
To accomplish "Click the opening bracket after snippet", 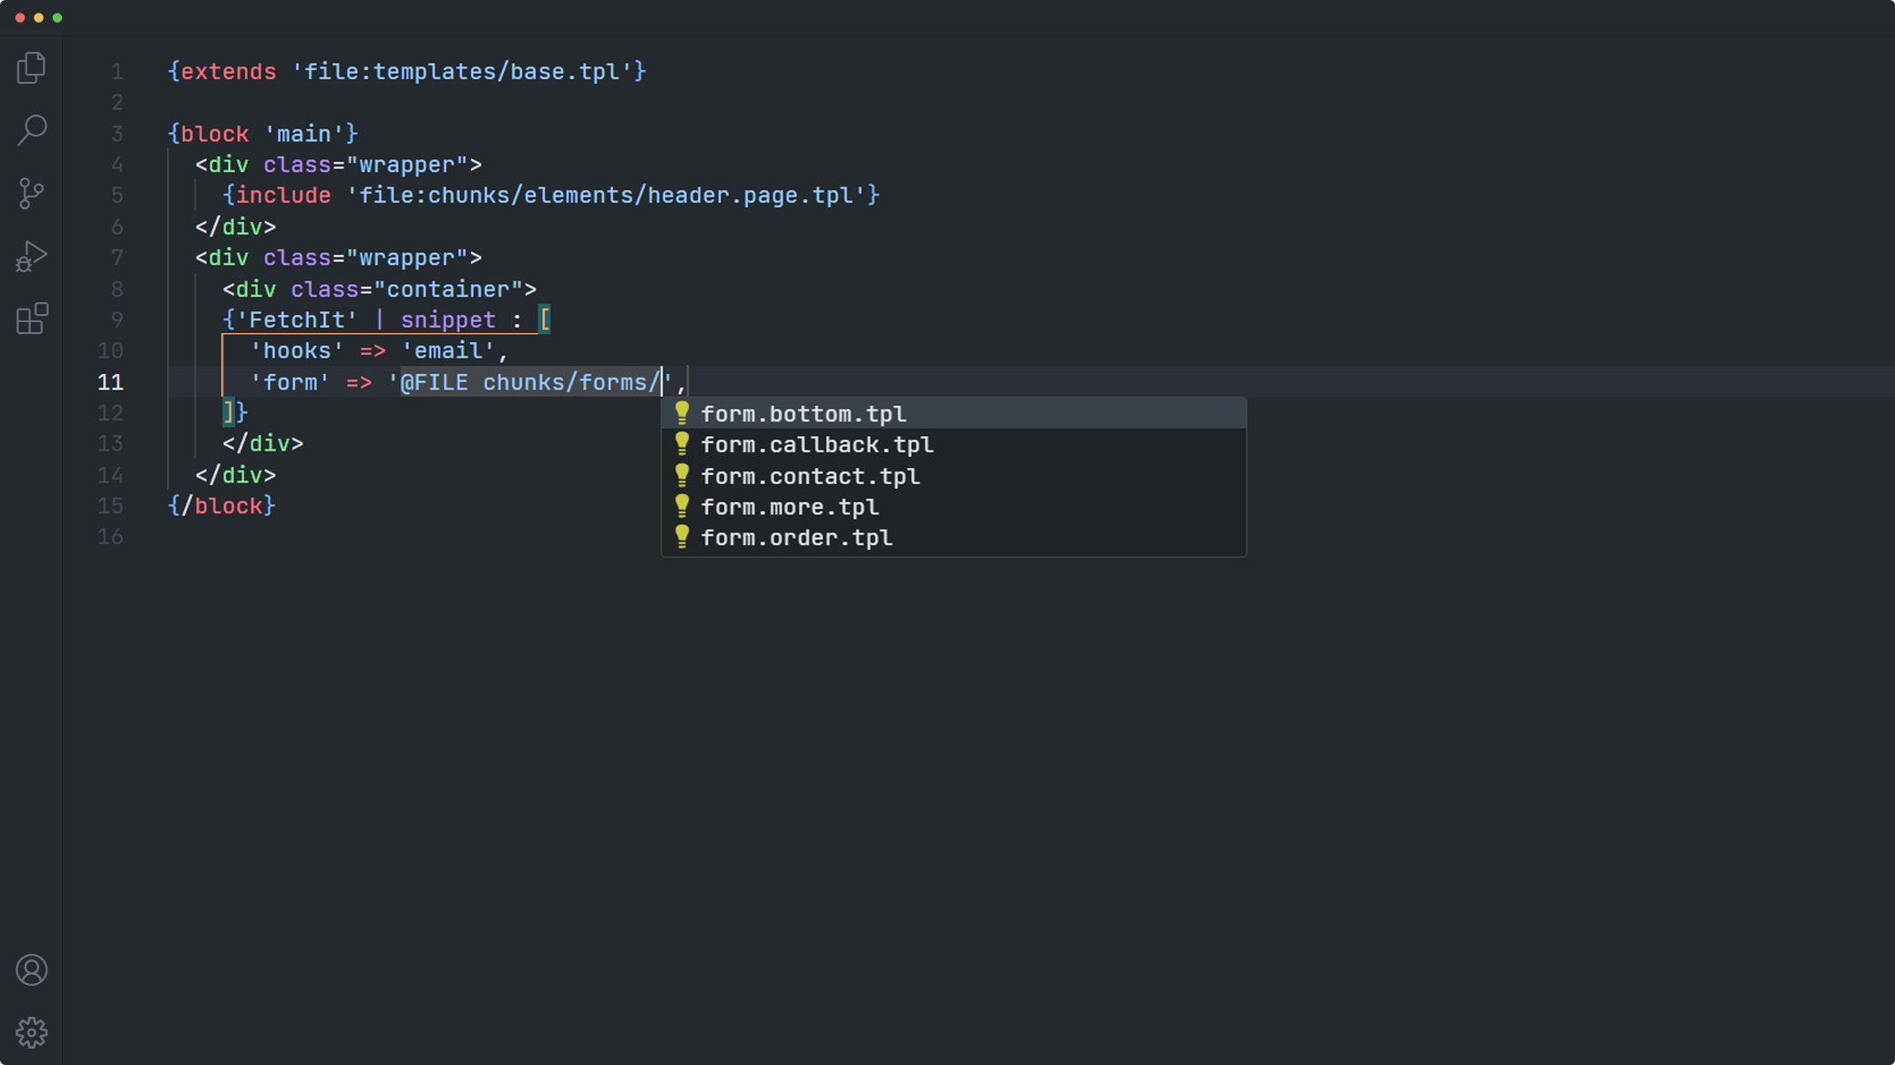I will tap(545, 320).
